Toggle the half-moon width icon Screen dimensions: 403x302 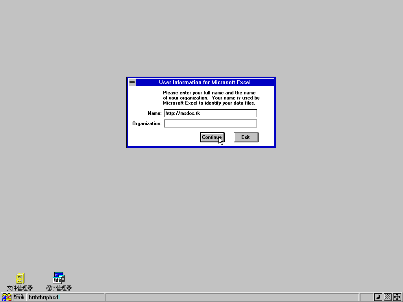coord(378,297)
